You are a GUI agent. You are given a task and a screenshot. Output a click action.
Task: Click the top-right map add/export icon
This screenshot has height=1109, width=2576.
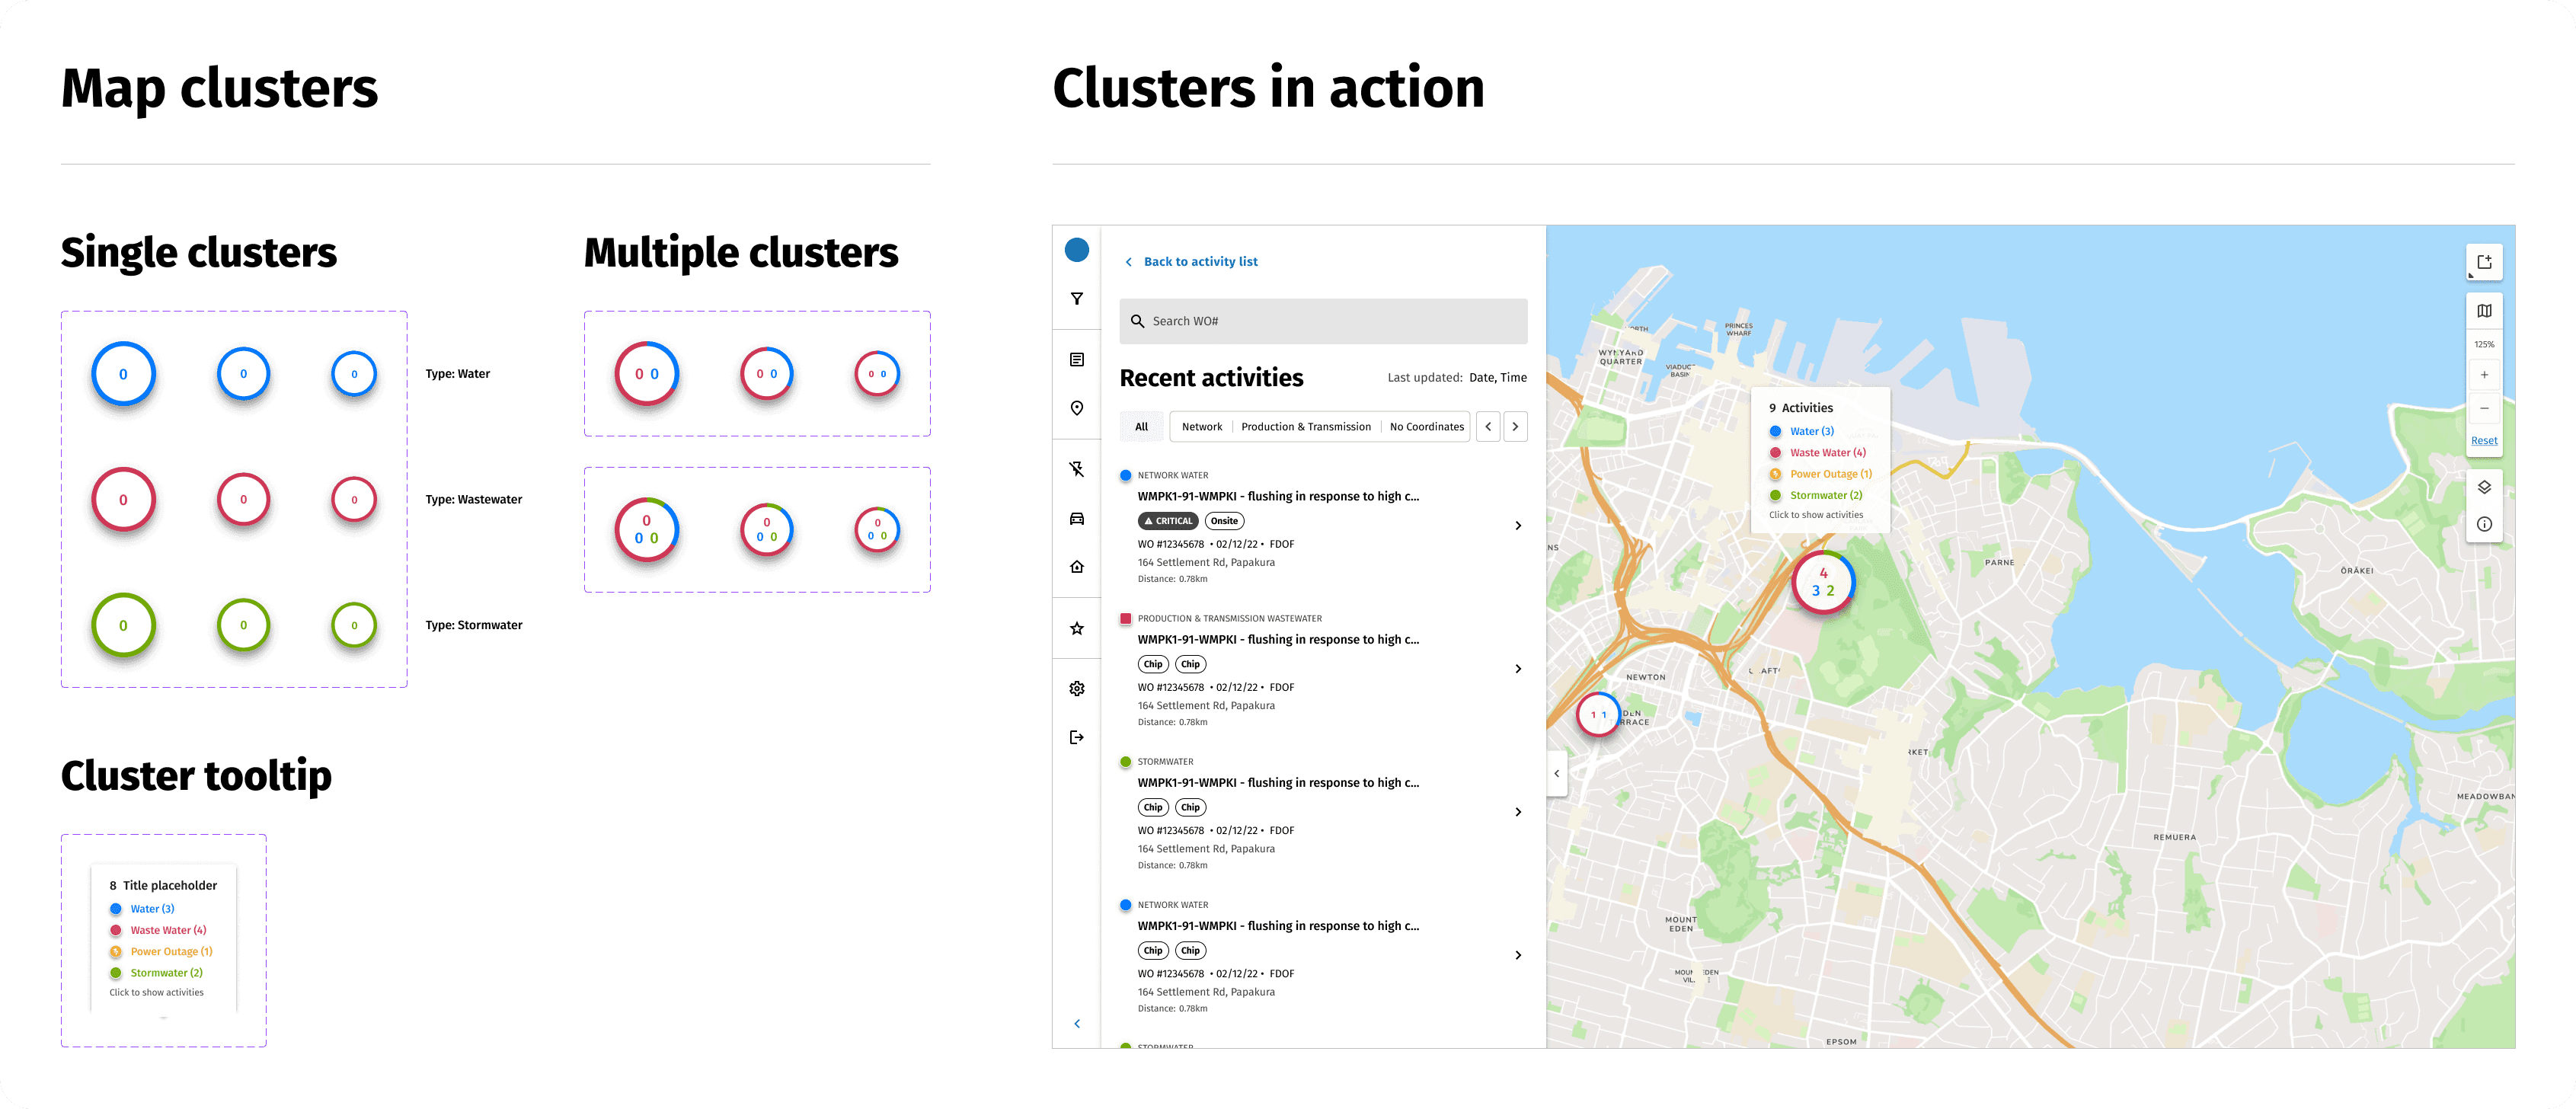coord(2484,262)
